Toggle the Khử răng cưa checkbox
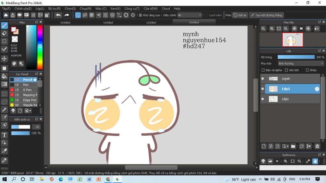The image size is (326, 183). point(140,15)
